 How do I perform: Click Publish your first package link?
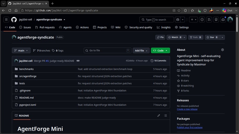(189, 127)
